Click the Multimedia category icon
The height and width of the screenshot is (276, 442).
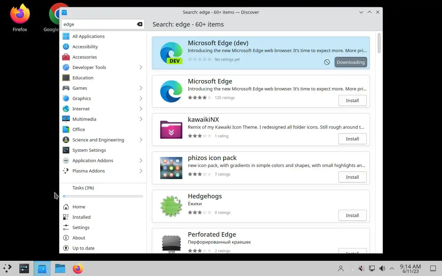pyautogui.click(x=66, y=119)
